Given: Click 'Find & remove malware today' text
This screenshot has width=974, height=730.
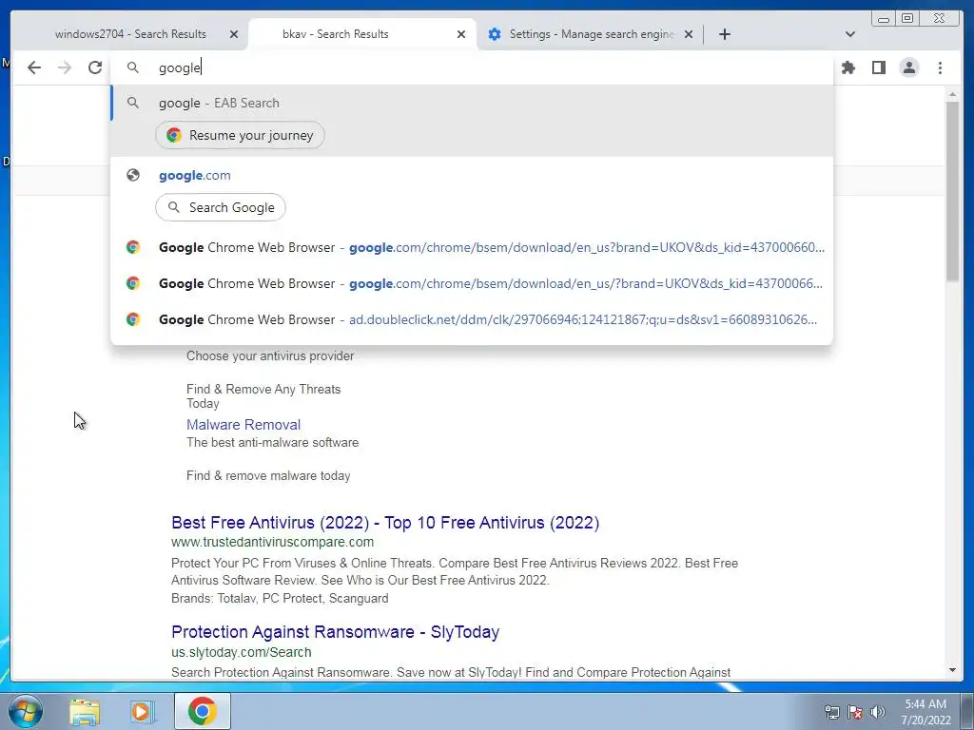Looking at the screenshot, I should pyautogui.click(x=268, y=476).
